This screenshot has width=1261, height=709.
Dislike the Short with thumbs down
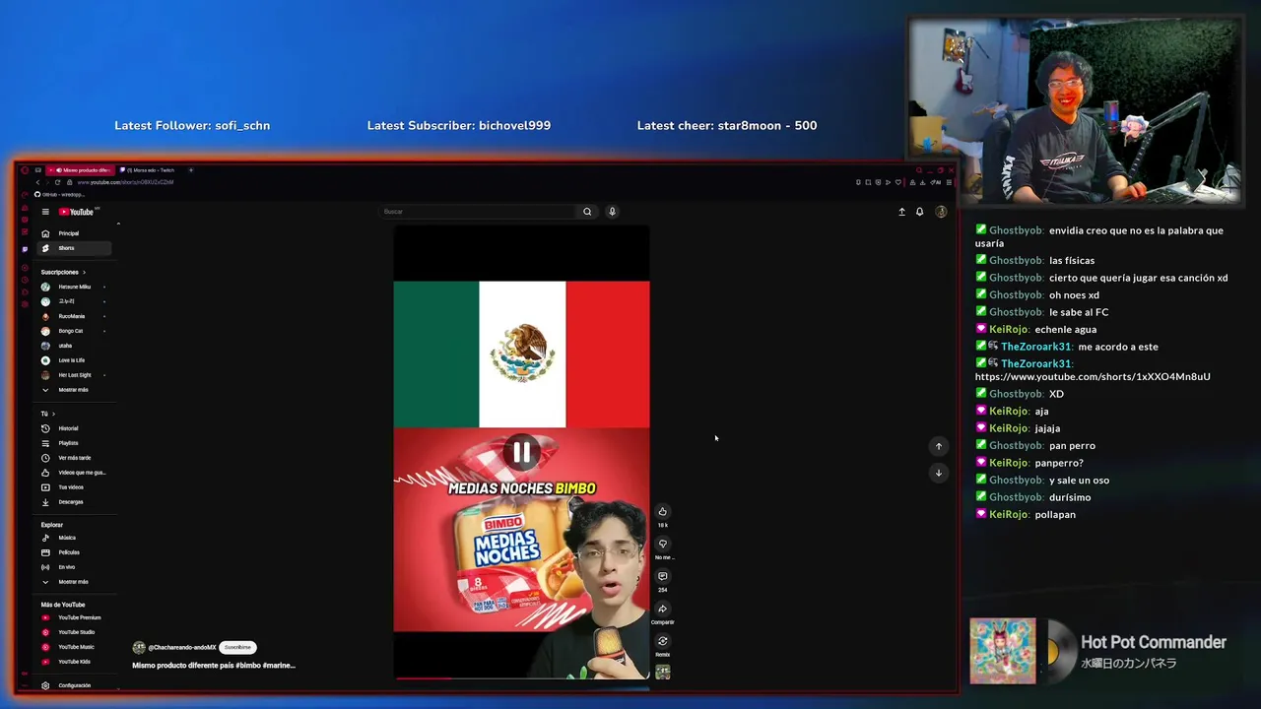click(x=663, y=544)
